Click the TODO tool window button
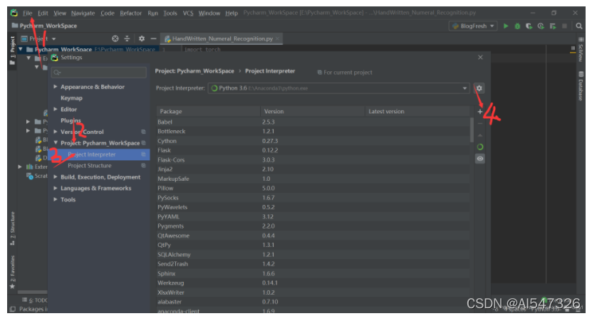 click(35, 300)
